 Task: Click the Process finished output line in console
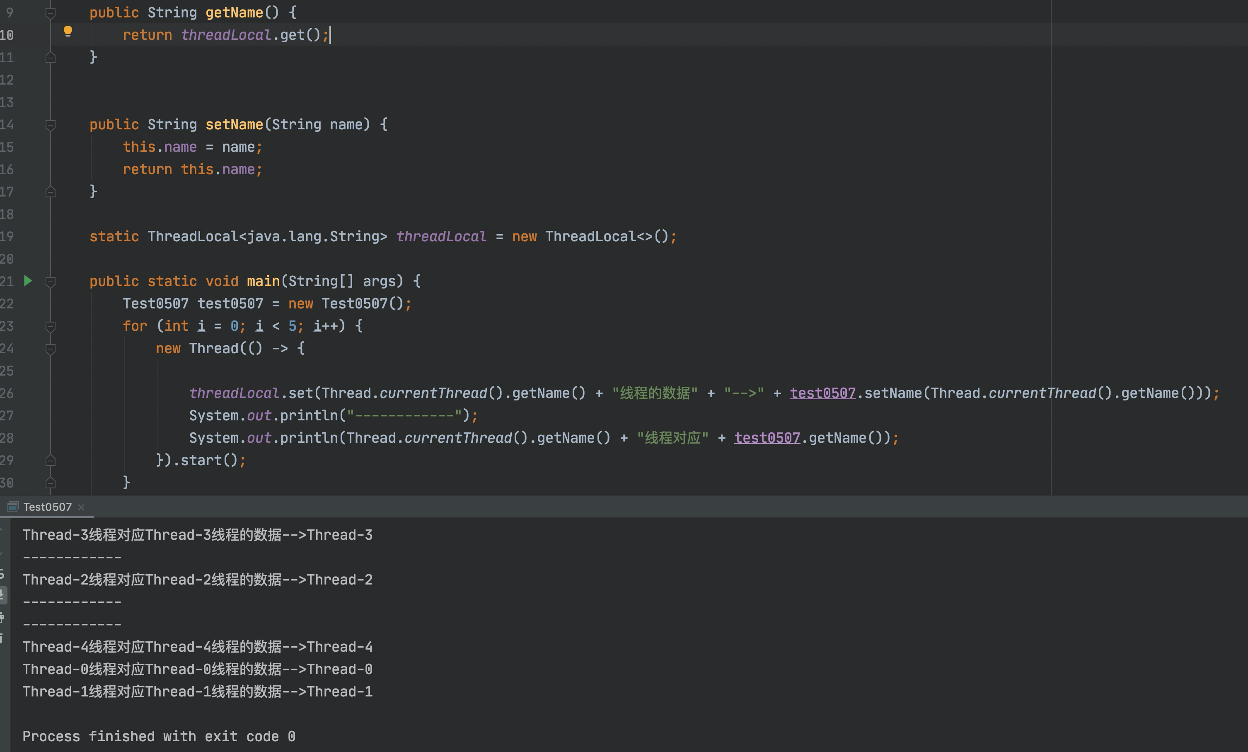tap(159, 736)
